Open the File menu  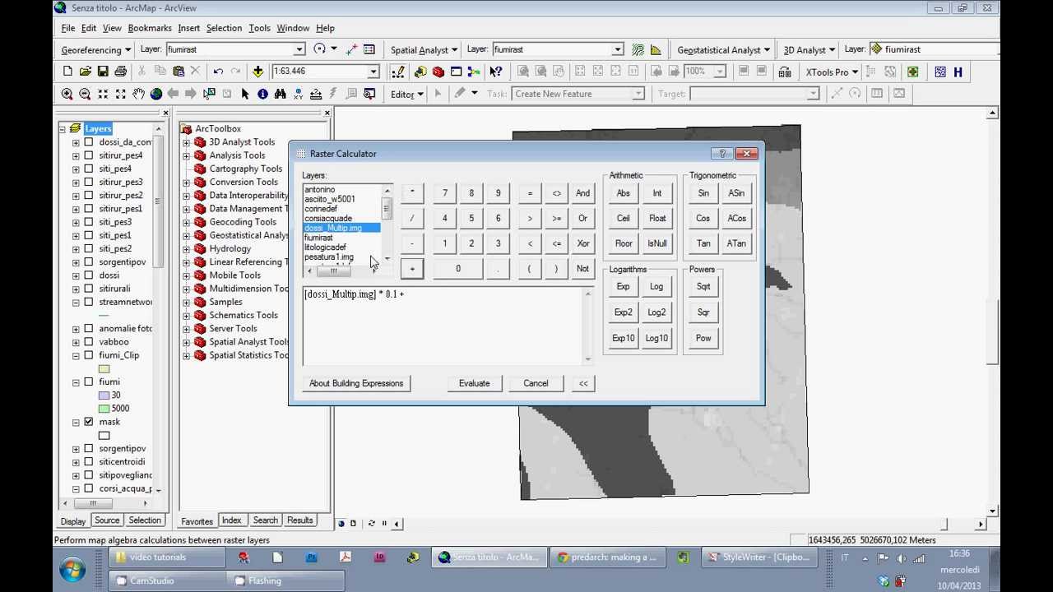[x=68, y=28]
